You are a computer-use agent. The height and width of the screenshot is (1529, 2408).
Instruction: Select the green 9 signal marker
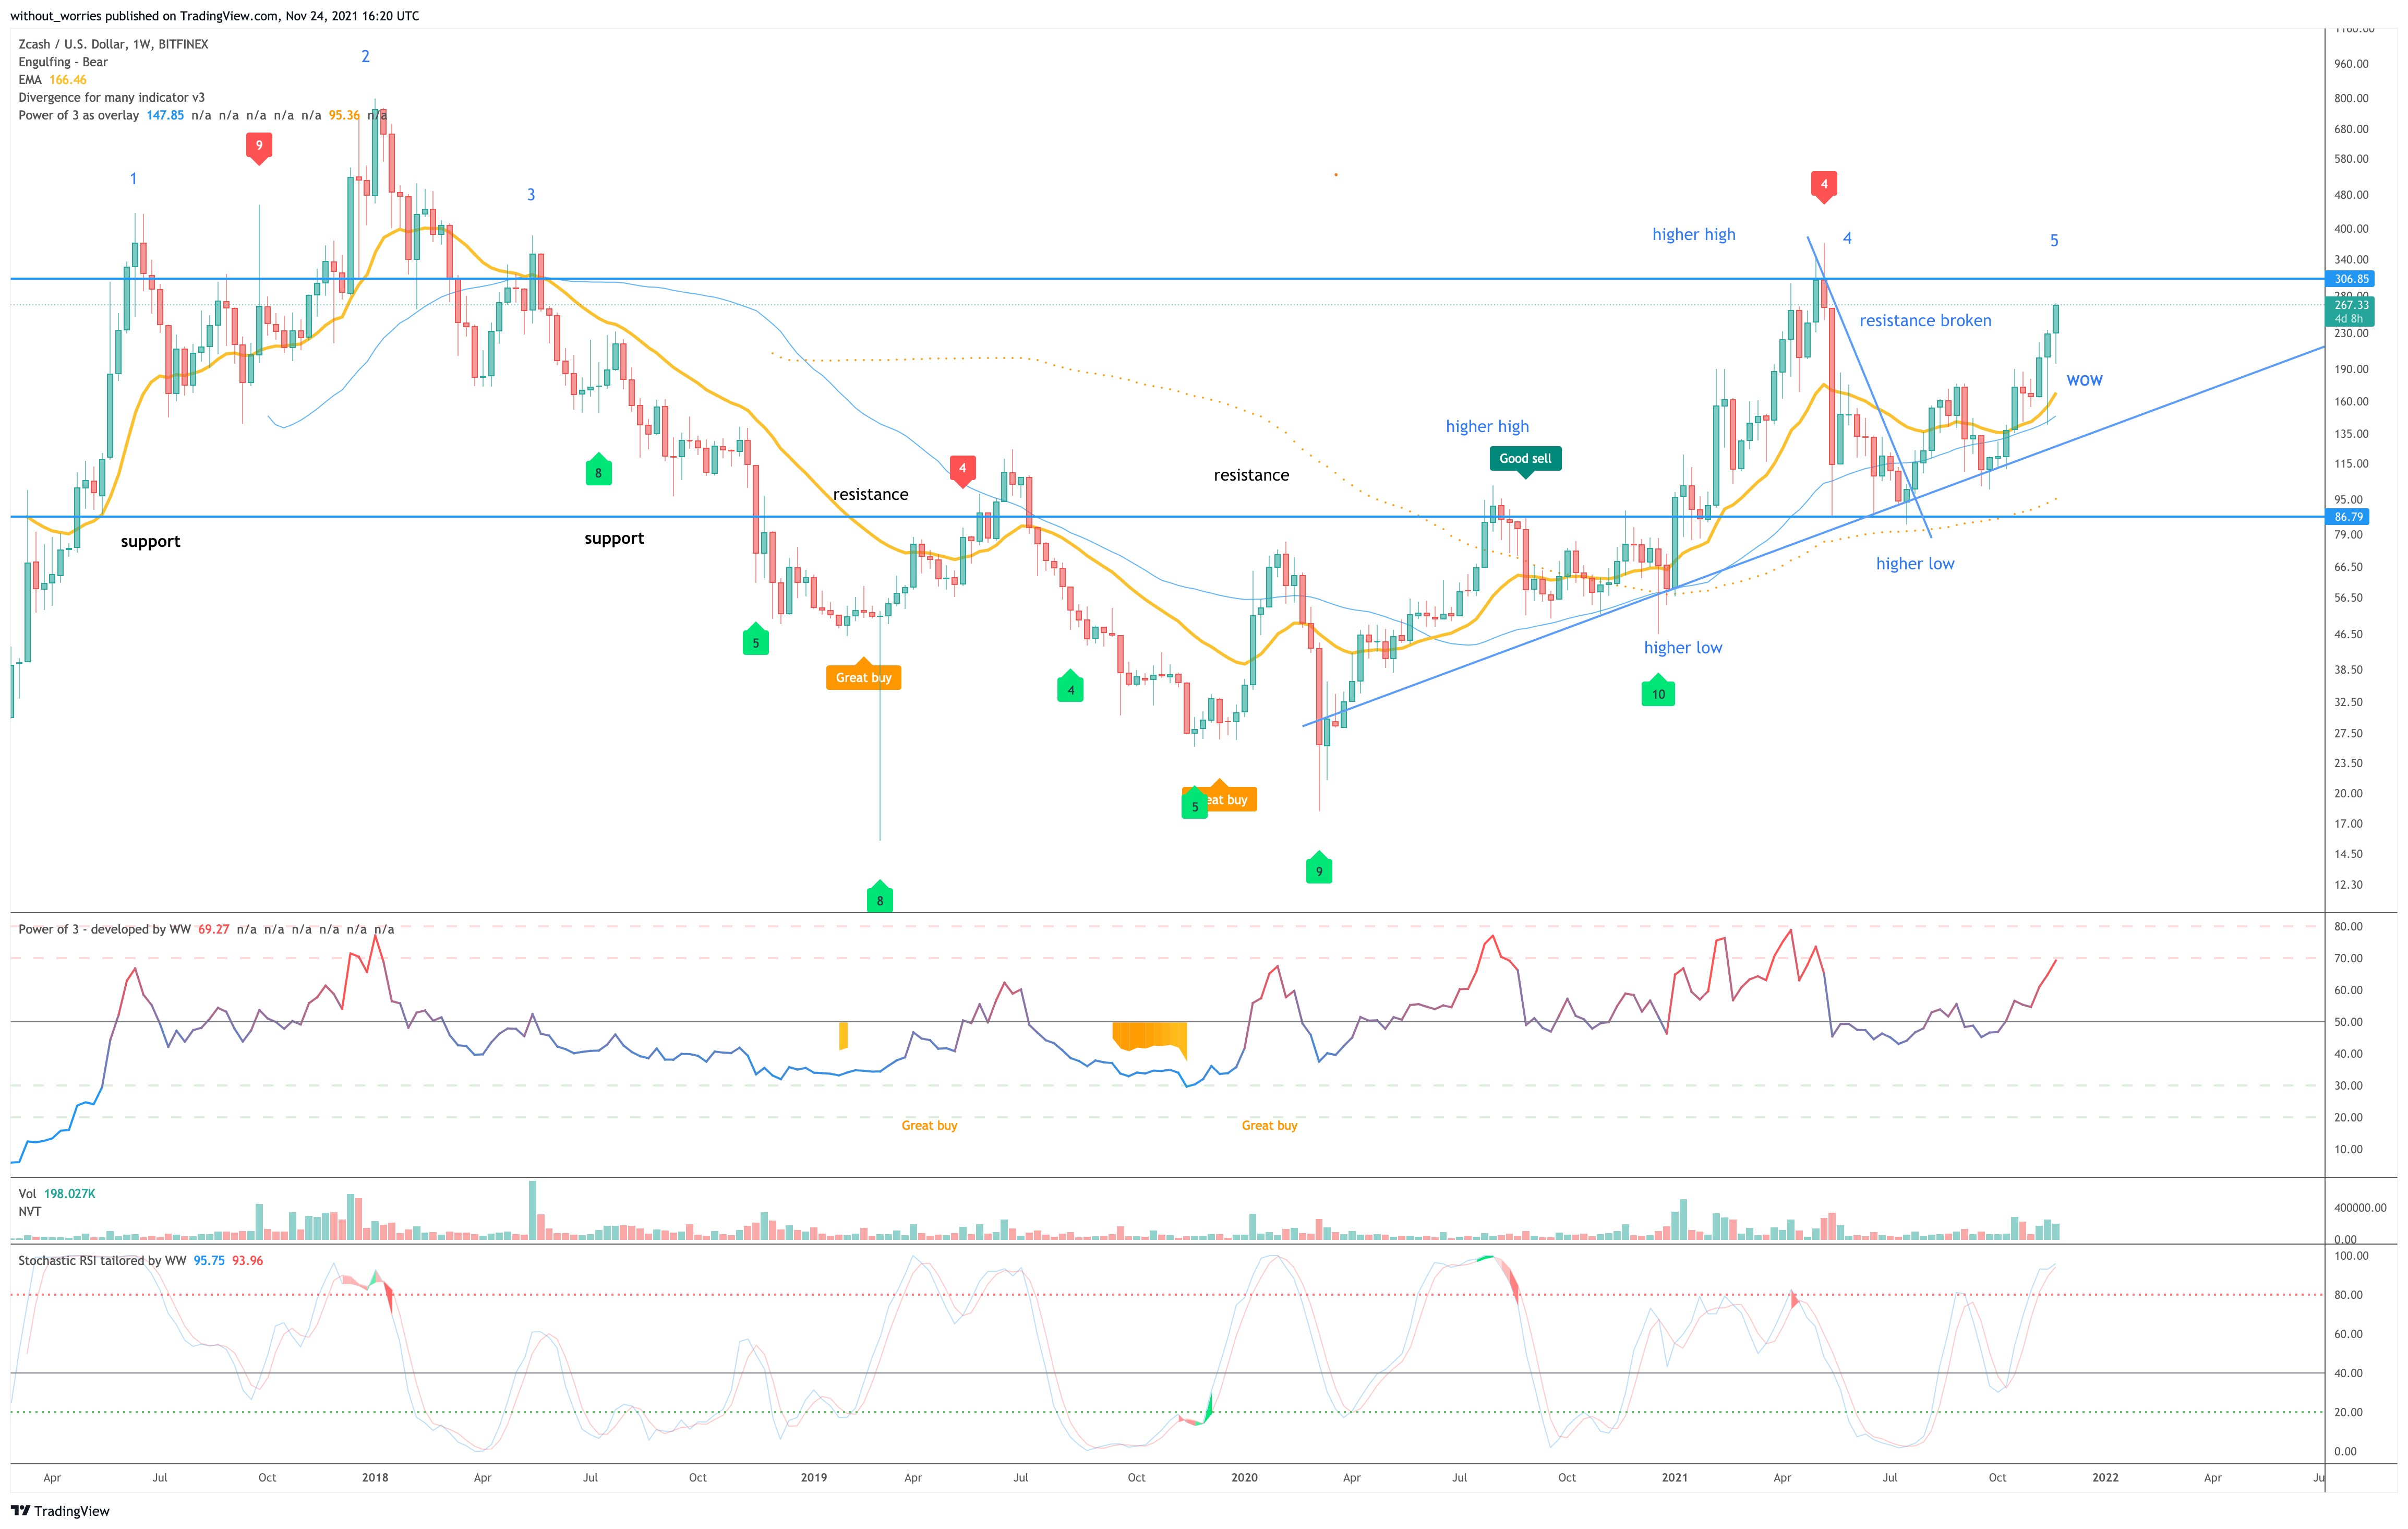pos(1319,868)
